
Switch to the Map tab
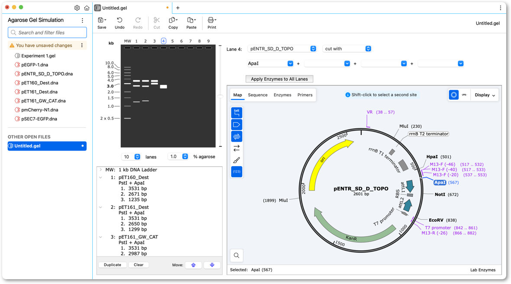click(x=238, y=95)
